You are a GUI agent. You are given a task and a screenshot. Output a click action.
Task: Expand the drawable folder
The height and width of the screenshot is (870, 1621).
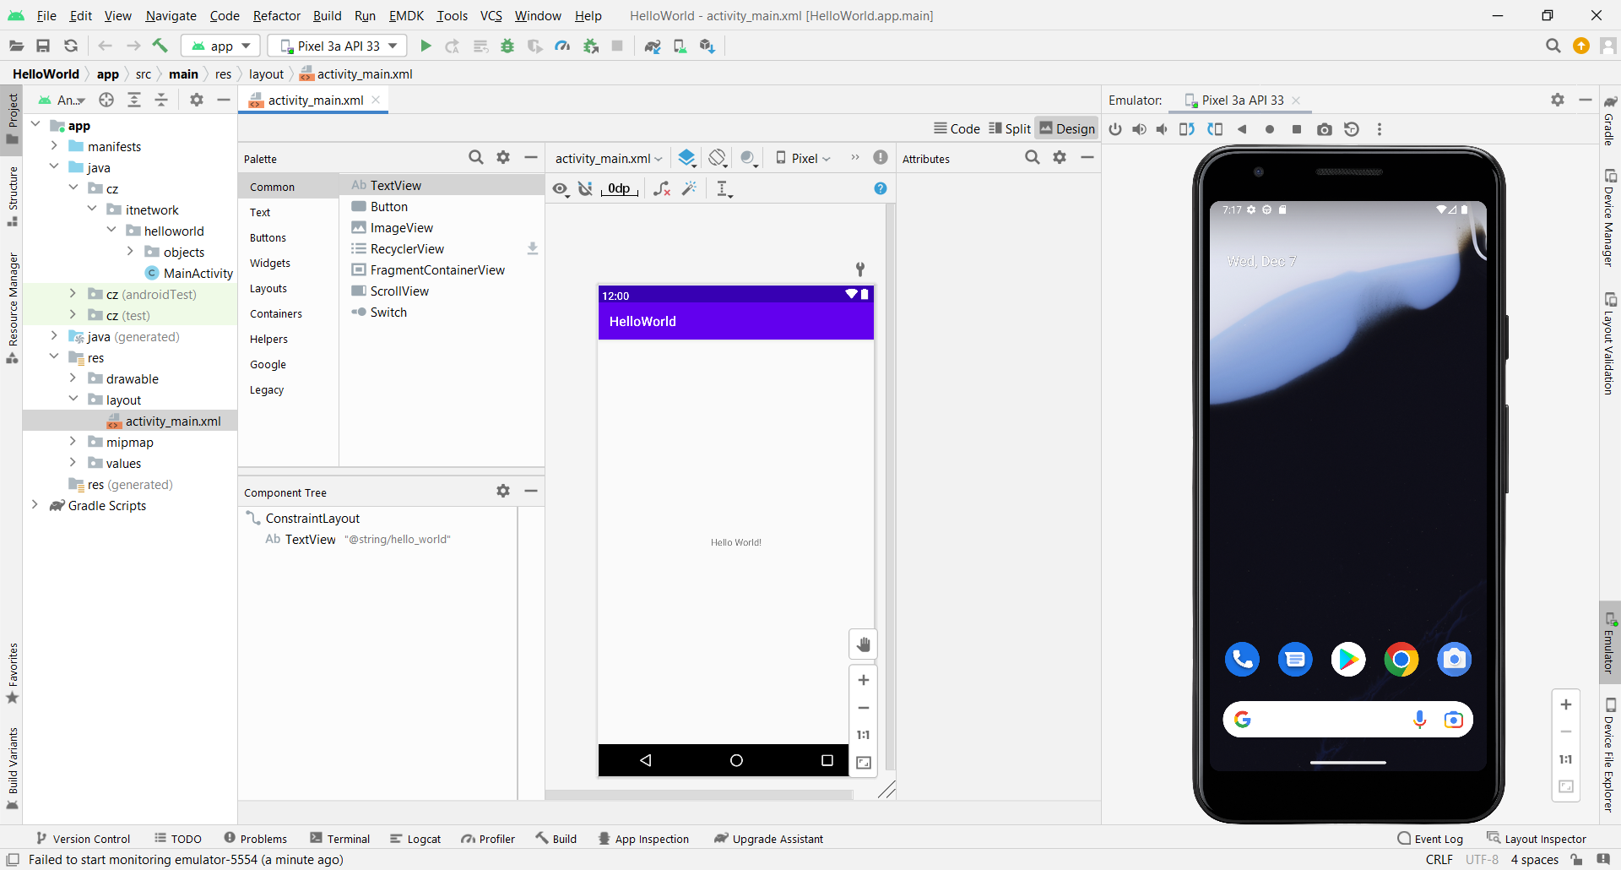73,378
